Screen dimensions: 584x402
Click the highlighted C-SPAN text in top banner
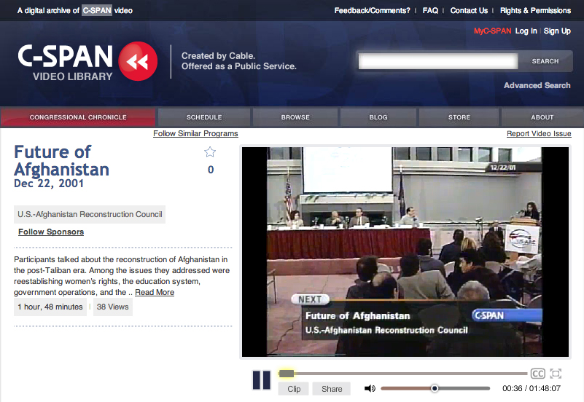[x=97, y=10]
